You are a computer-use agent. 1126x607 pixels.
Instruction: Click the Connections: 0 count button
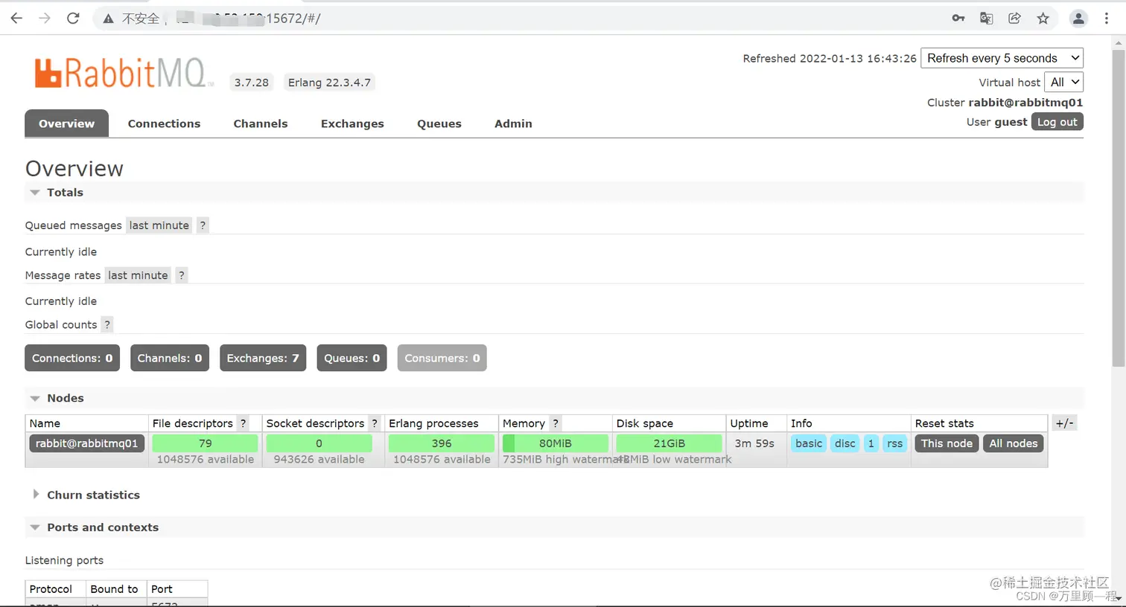[x=72, y=358]
